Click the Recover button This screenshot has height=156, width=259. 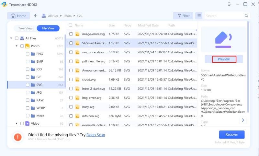tap(232, 135)
